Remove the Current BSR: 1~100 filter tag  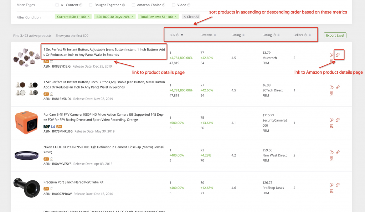pos(89,17)
